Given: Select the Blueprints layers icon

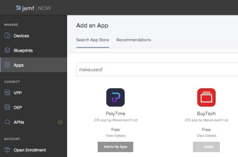Looking at the screenshot, I should tap(7, 50).
